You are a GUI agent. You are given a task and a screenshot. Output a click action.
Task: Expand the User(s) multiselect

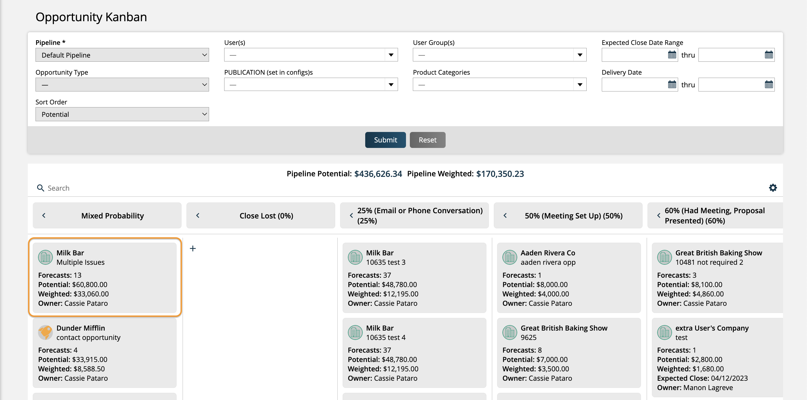pos(391,55)
